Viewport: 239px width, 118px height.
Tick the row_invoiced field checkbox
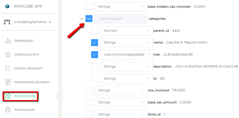(x=89, y=90)
